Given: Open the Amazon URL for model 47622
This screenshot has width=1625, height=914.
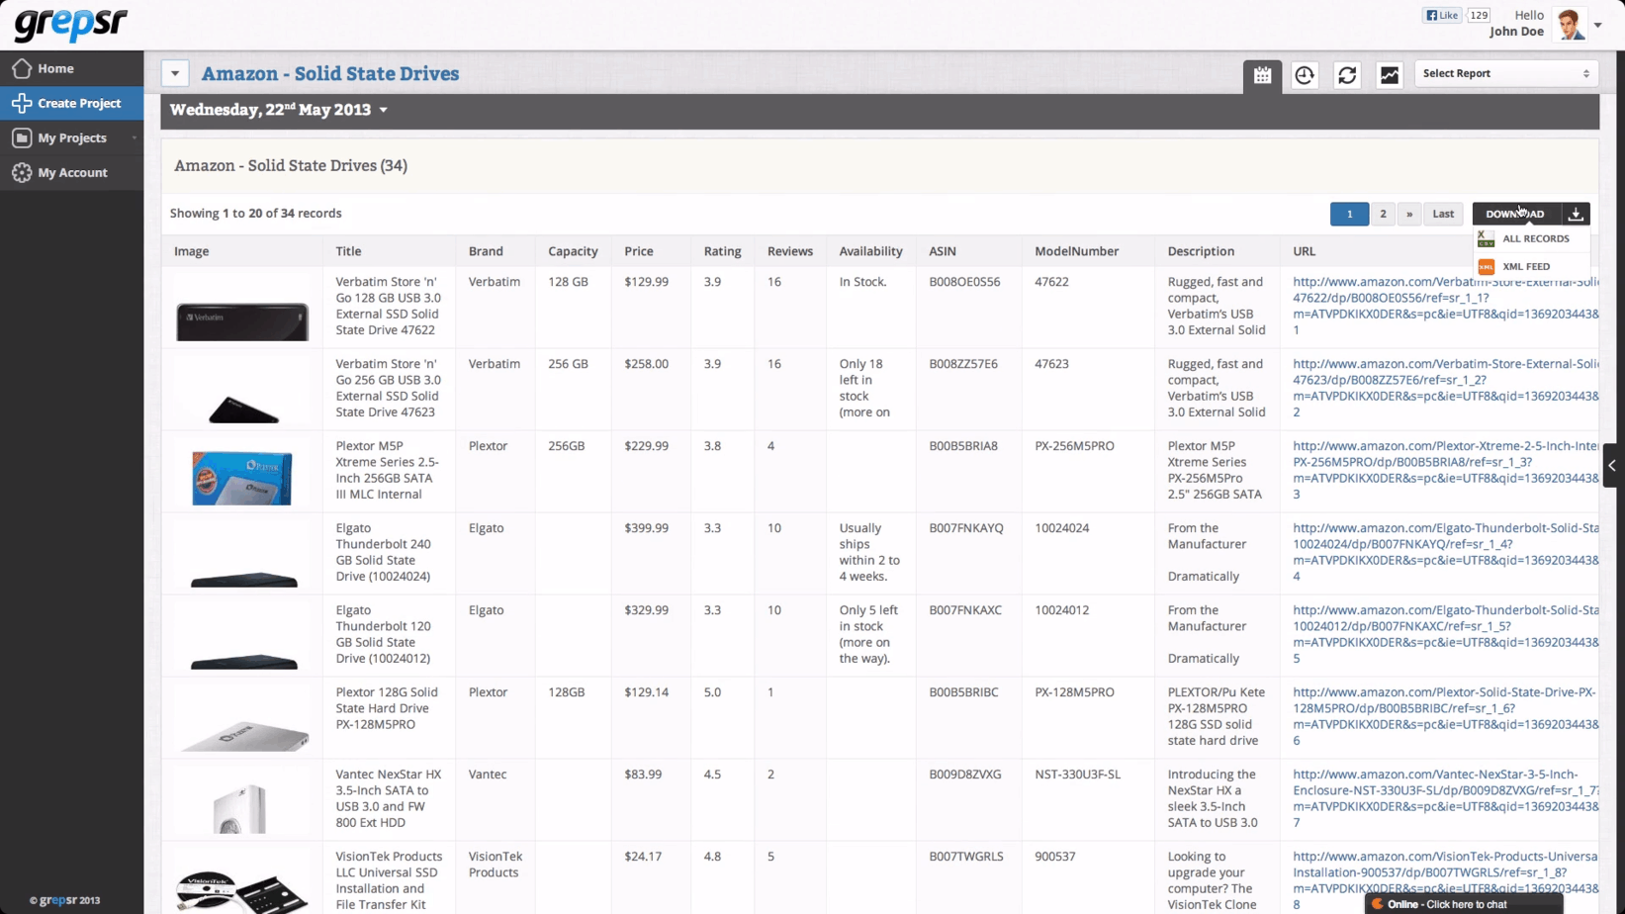Looking at the screenshot, I should 1445,306.
